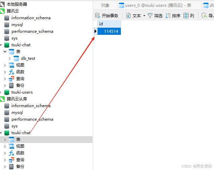Click the 文本 toolbar button
The width and height of the screenshot is (214, 170).
(133, 16)
